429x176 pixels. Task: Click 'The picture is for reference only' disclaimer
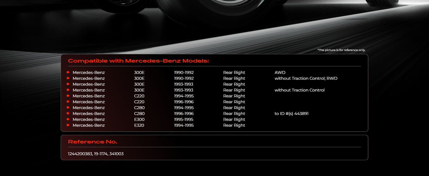[341, 50]
